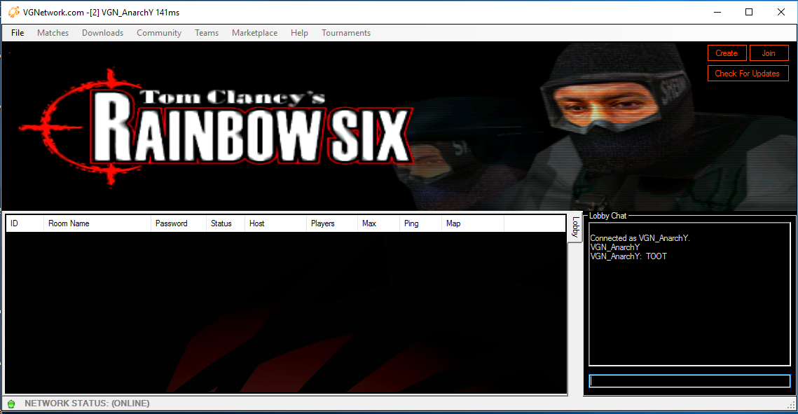Select the vertical Lobby tab
The width and height of the screenshot is (798, 414).
575,227
